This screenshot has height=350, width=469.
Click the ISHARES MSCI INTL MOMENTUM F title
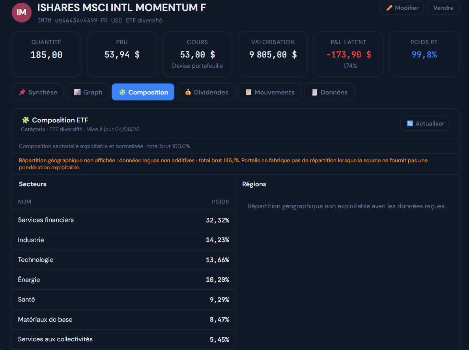point(121,7)
